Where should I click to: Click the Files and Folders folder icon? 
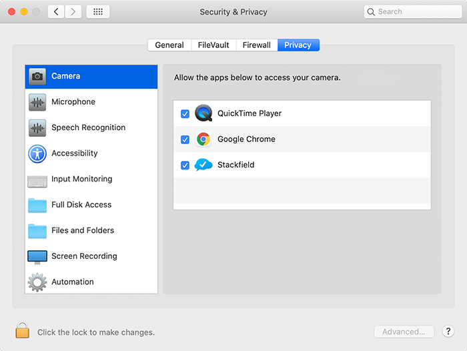37,231
